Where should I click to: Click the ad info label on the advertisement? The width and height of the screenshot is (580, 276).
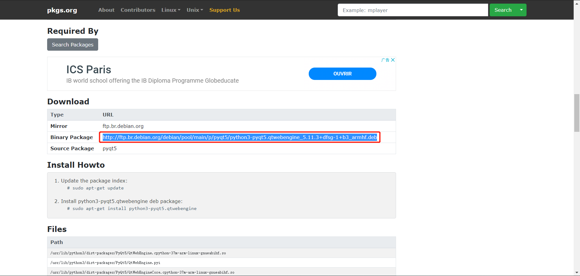point(386,60)
